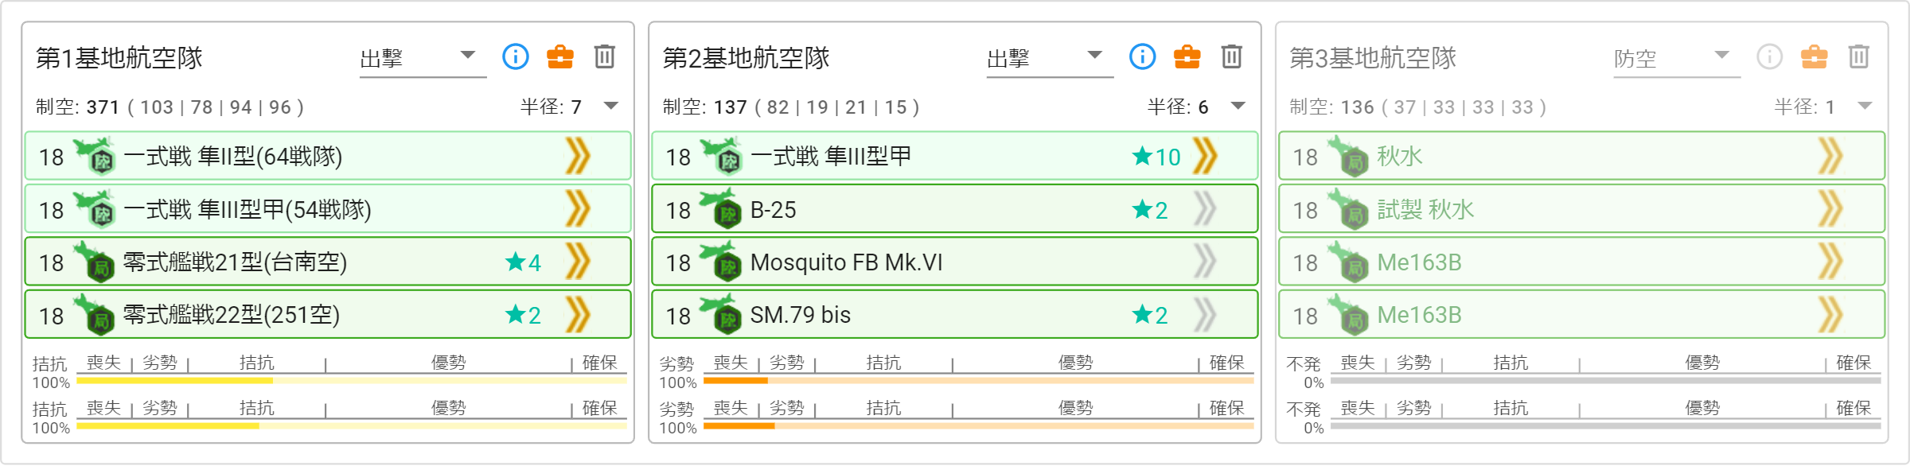
Task: Expand 半径: 6 details arrow
Action: [x=1238, y=106]
